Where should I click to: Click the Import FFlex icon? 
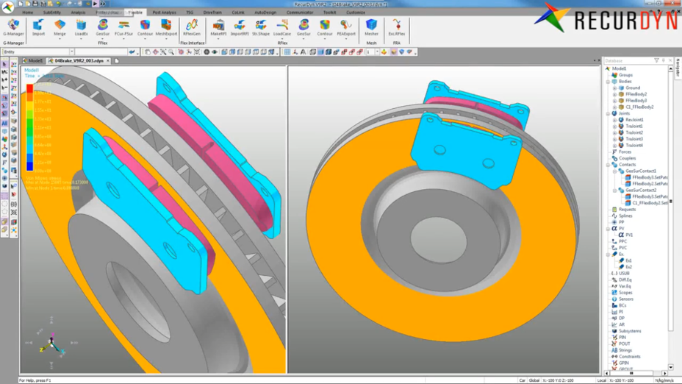pyautogui.click(x=38, y=27)
